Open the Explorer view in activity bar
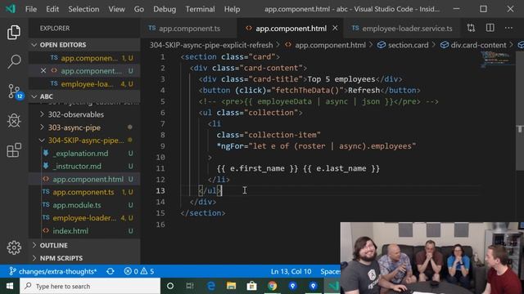524x294 pixels. [x=14, y=33]
